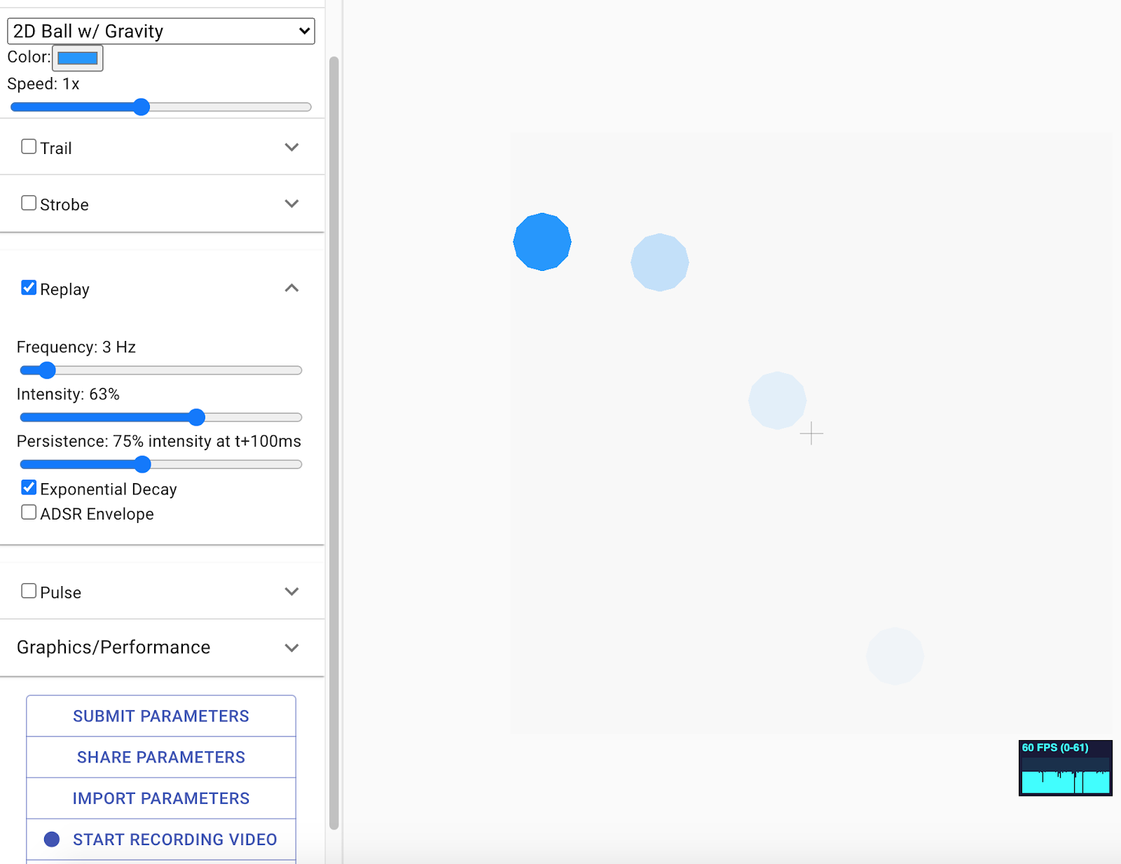Adjust the Speed slider
Screen dimensions: 1121x864
[x=161, y=107]
